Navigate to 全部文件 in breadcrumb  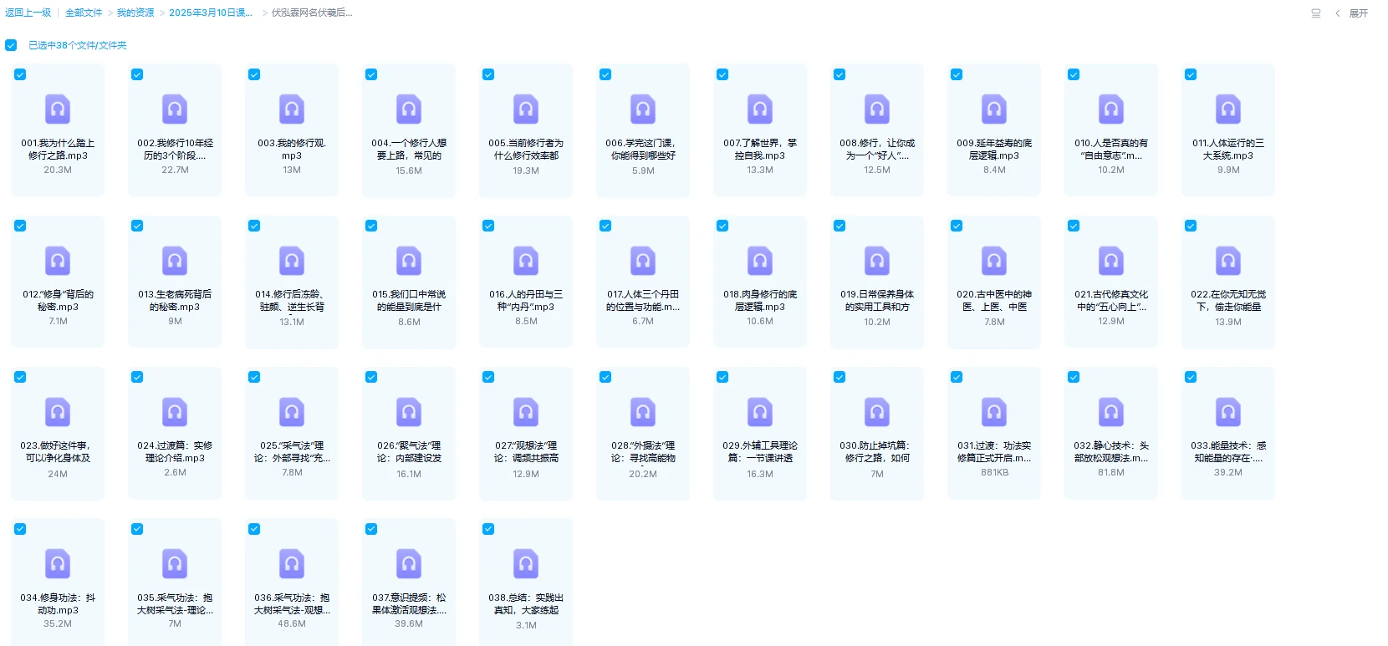[x=84, y=13]
